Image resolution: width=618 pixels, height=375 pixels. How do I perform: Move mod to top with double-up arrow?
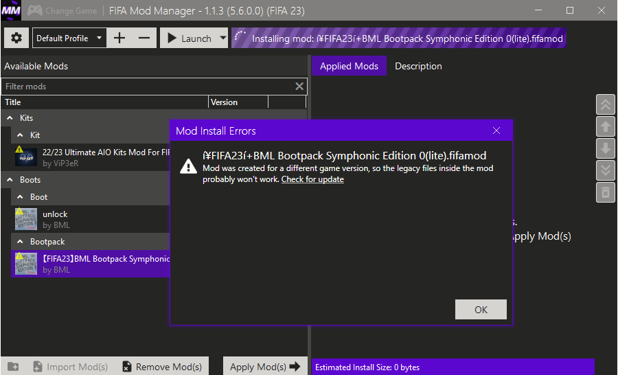tap(606, 104)
